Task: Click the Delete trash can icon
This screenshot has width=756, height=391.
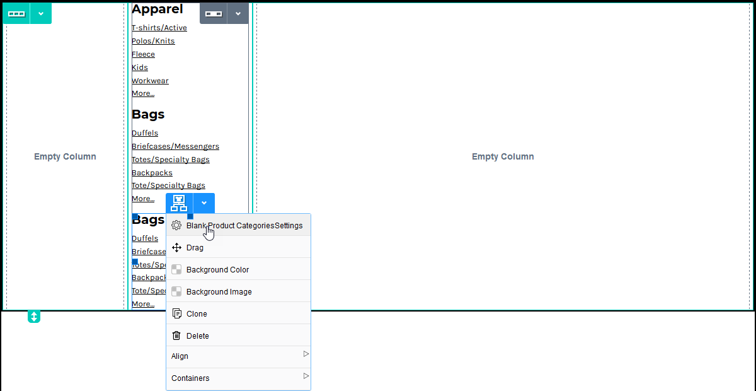Action: coord(176,336)
